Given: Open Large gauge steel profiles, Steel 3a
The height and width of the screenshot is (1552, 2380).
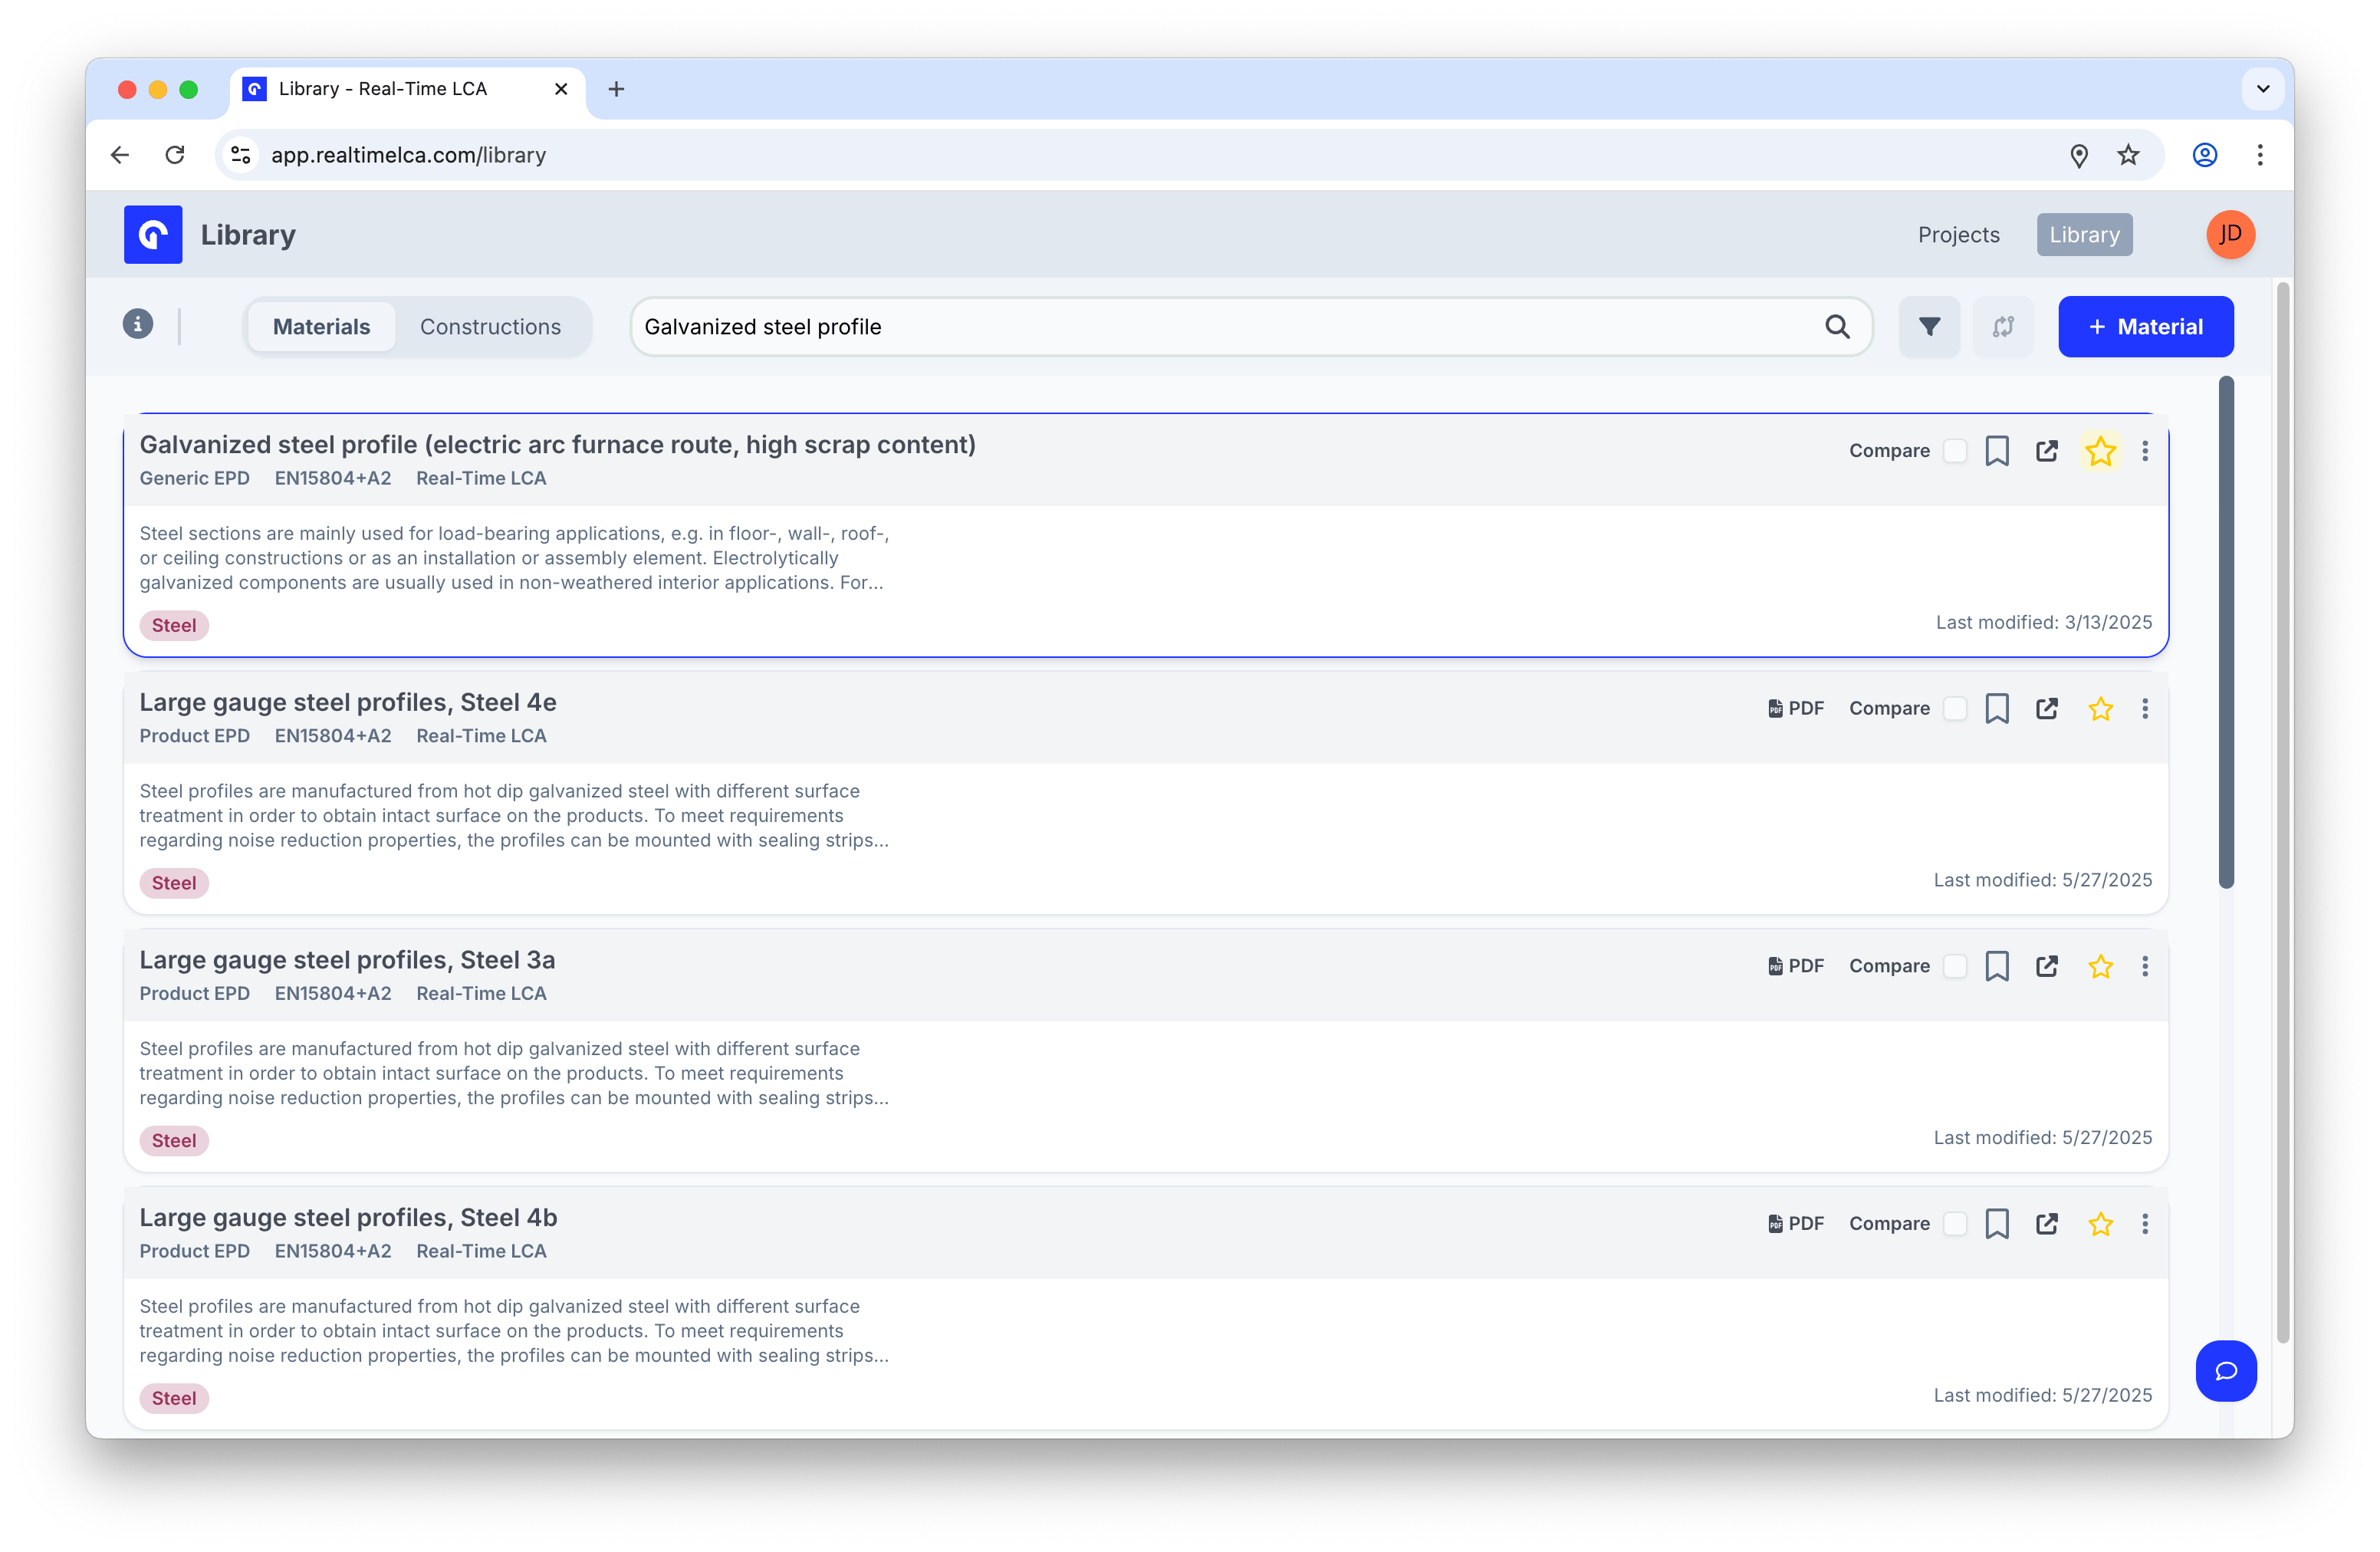Looking at the screenshot, I should (347, 961).
